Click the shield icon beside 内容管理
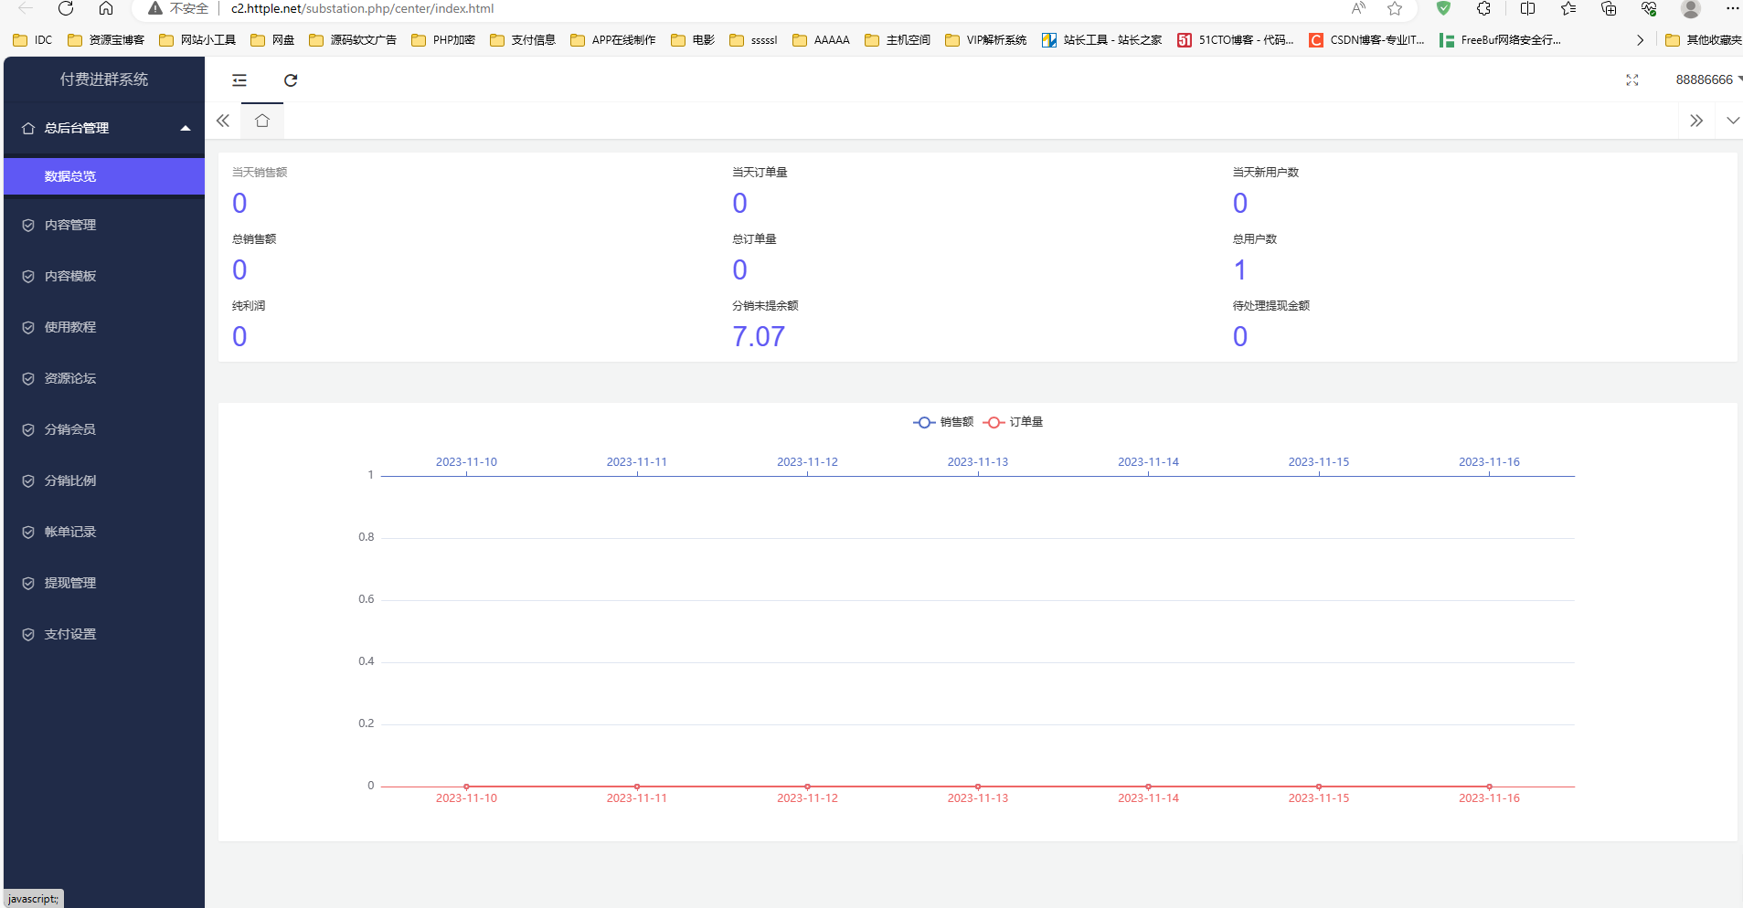The image size is (1743, 908). [28, 225]
